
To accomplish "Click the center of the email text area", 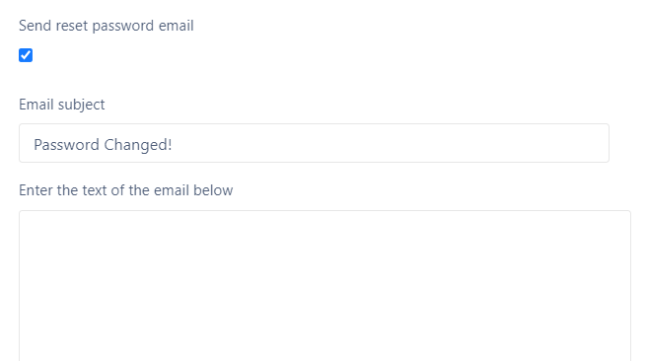I will pos(324,286).
